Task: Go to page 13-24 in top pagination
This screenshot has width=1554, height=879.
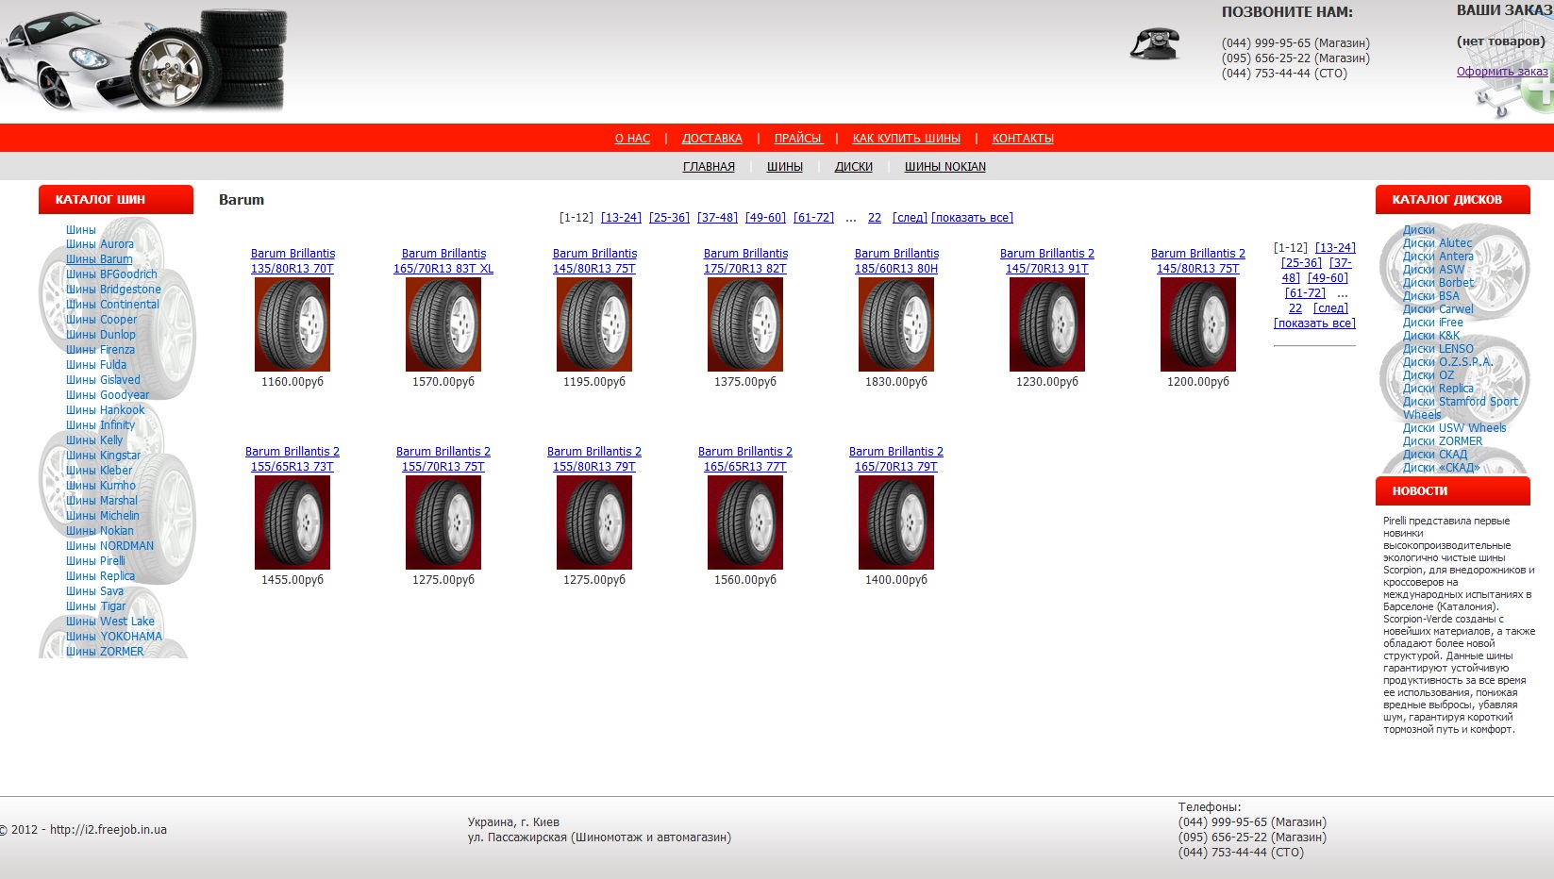Action: 621,218
